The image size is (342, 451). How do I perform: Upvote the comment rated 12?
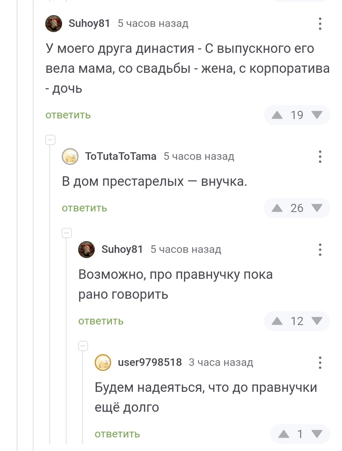tap(278, 321)
